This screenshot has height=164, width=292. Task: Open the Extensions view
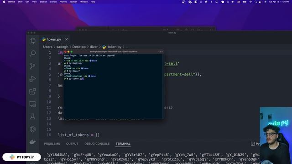click(32, 91)
